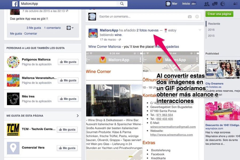
Task: Like the Mallorca Veranstaltungen page
Action: coord(68,80)
